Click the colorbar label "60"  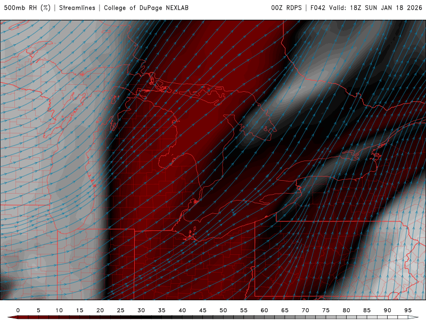[264, 310]
